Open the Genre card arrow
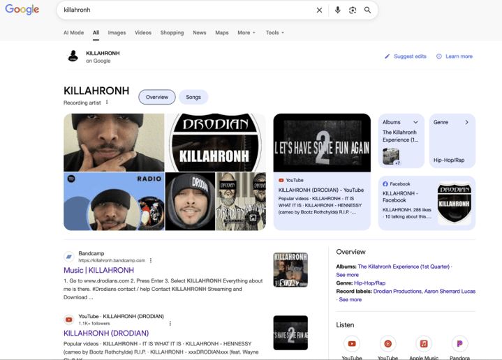Image resolution: width=502 pixels, height=360 pixels. (467, 122)
